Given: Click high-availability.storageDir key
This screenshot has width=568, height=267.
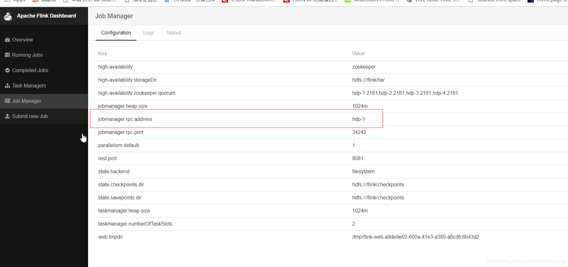Looking at the screenshot, I should (128, 80).
